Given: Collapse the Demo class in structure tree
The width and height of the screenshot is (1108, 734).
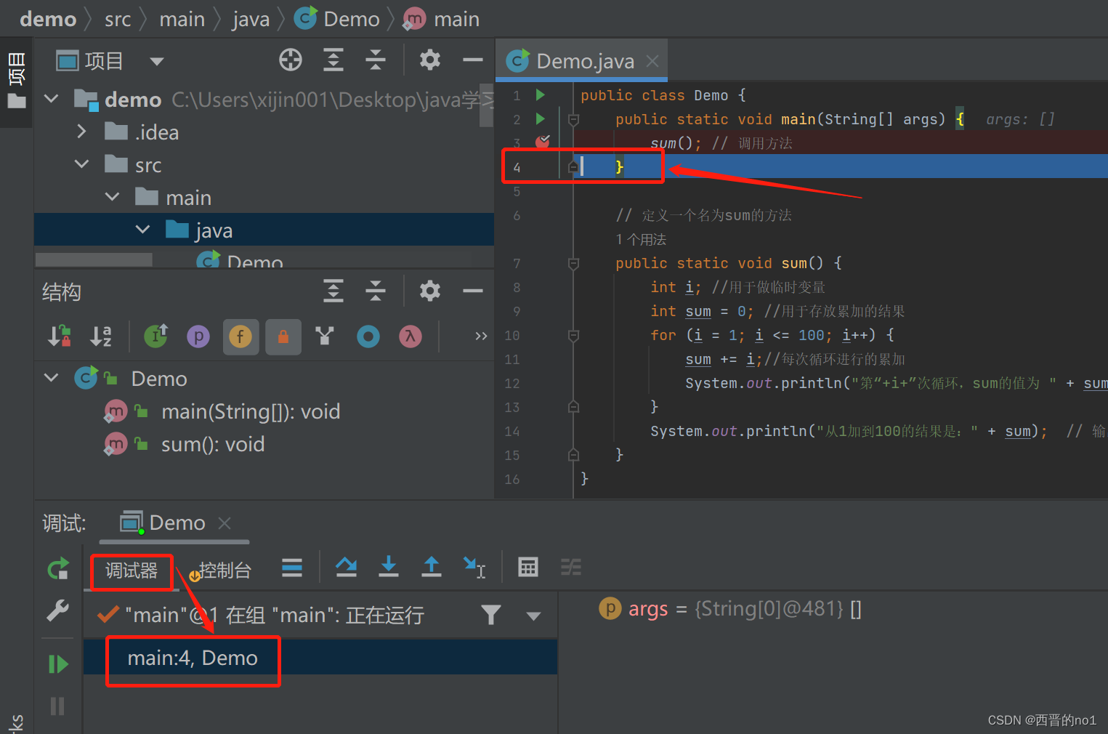Looking at the screenshot, I should coord(52,378).
